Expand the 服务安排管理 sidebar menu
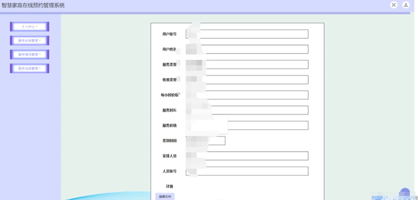The width and height of the screenshot is (418, 200). tap(30, 40)
